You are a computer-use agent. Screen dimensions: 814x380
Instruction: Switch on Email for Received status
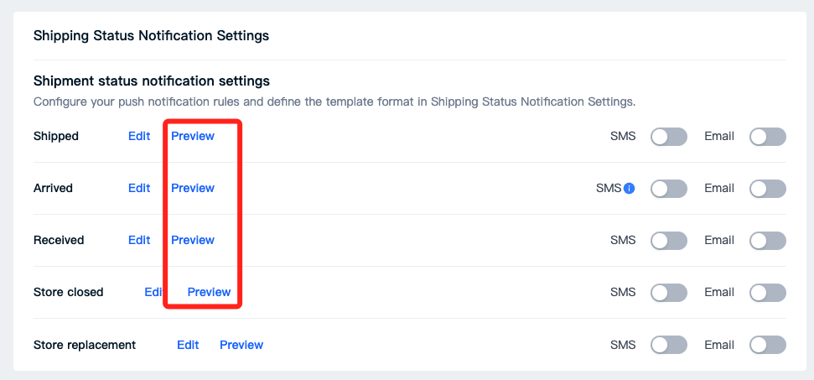[768, 241]
